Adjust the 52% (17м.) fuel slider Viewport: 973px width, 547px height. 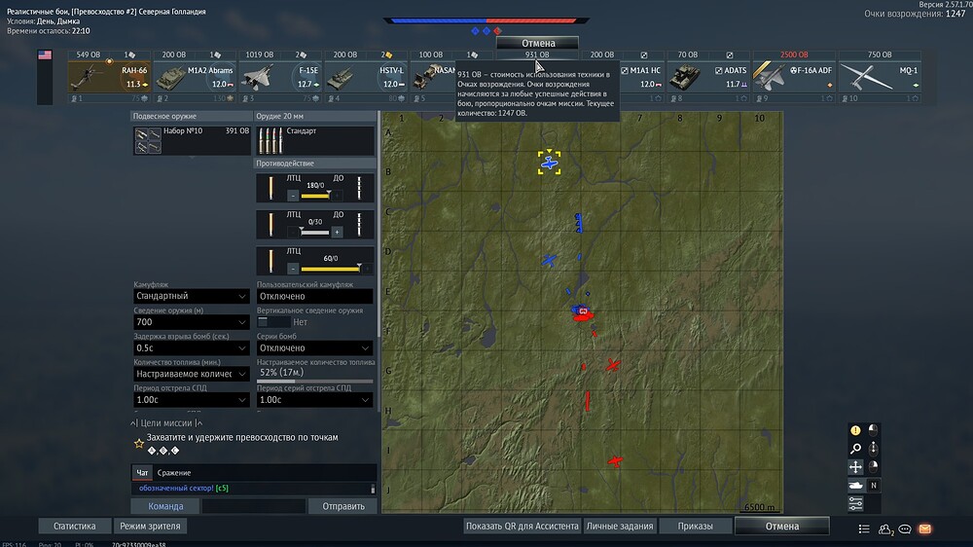(x=314, y=381)
